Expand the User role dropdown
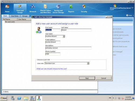The height and width of the screenshot is (101, 135). [x=88, y=63]
